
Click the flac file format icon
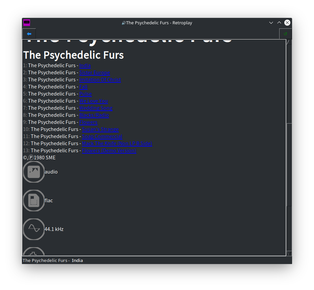34,201
